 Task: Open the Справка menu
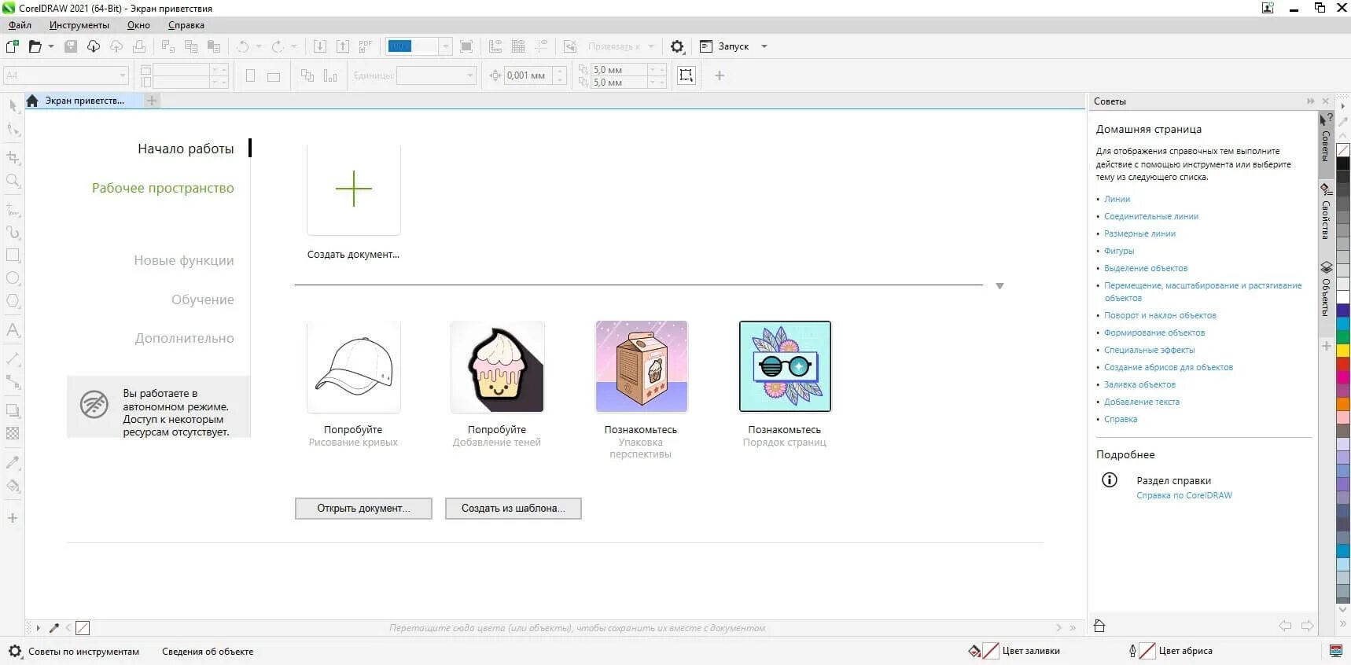(186, 25)
